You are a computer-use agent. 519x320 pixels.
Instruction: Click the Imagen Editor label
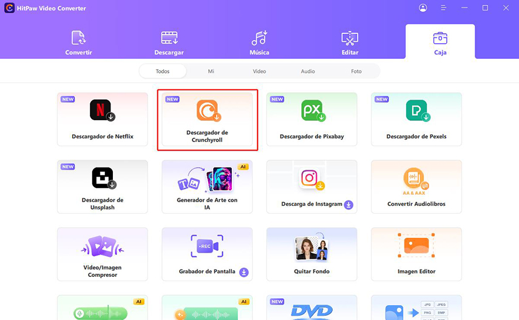tap(416, 271)
